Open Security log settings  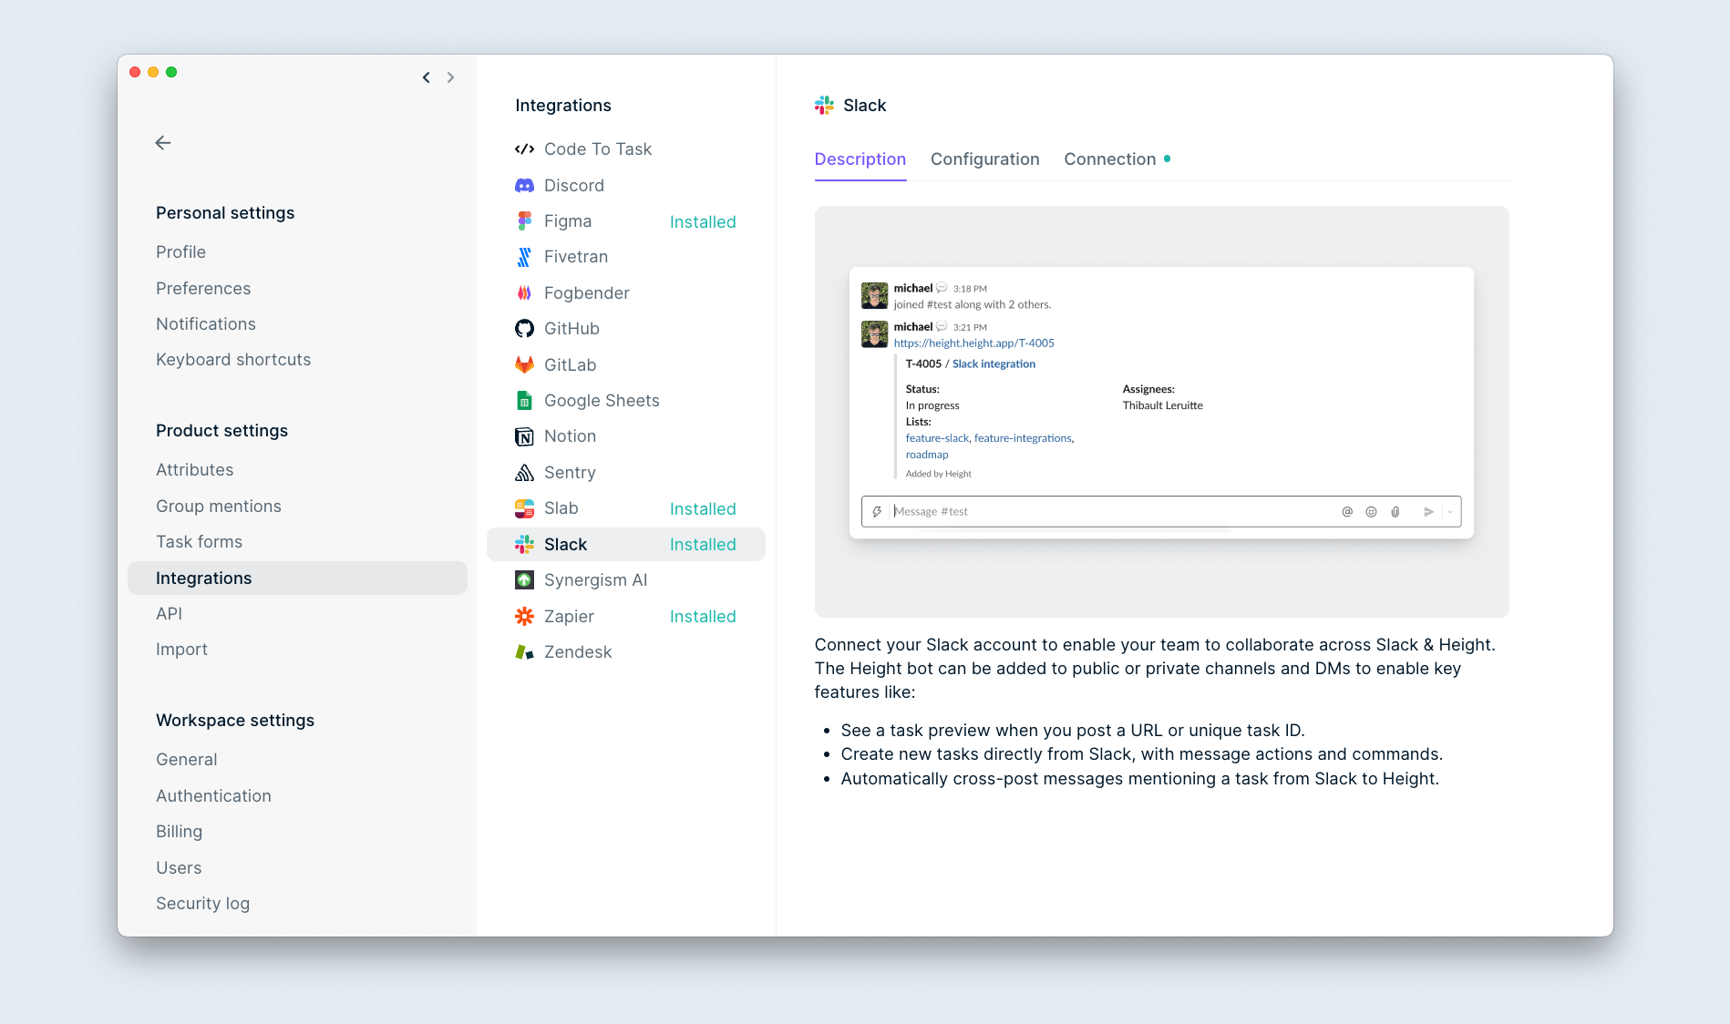click(x=202, y=904)
